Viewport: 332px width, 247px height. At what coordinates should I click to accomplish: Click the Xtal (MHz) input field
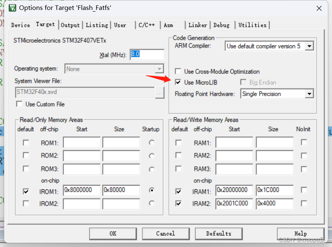pyautogui.click(x=147, y=55)
